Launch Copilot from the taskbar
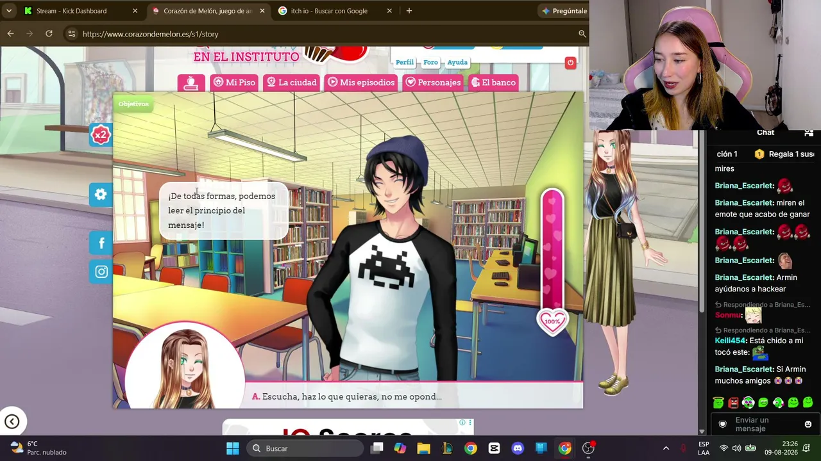Screen dimensions: 821x461 click(400, 448)
